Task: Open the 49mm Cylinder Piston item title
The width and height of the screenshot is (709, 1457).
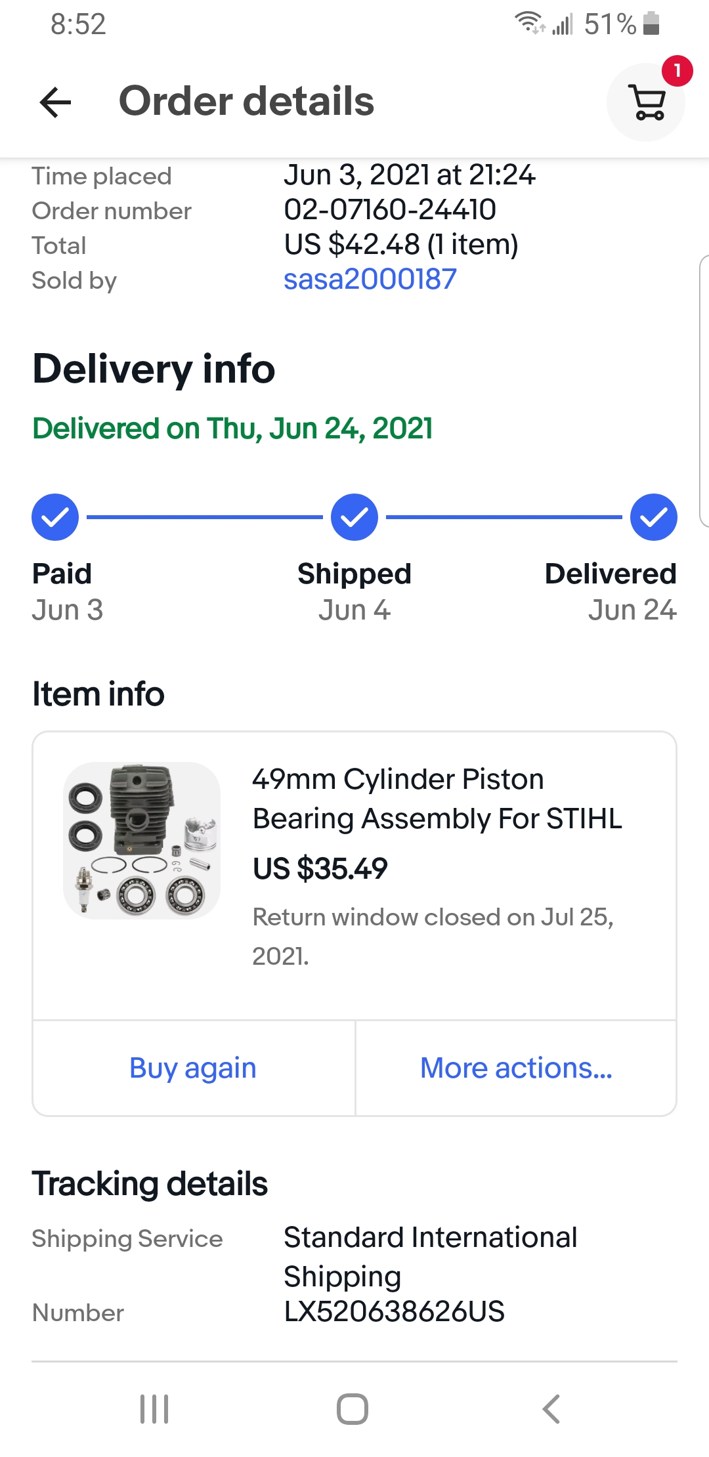Action: click(x=437, y=799)
